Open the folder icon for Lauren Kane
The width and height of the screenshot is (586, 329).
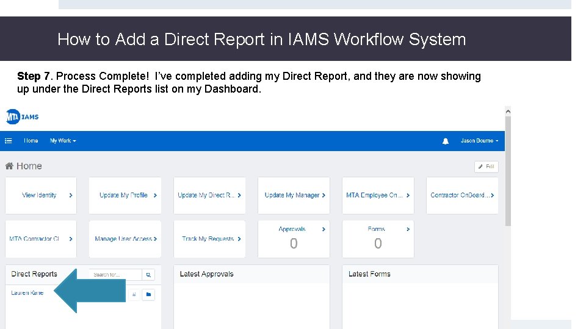(x=148, y=294)
